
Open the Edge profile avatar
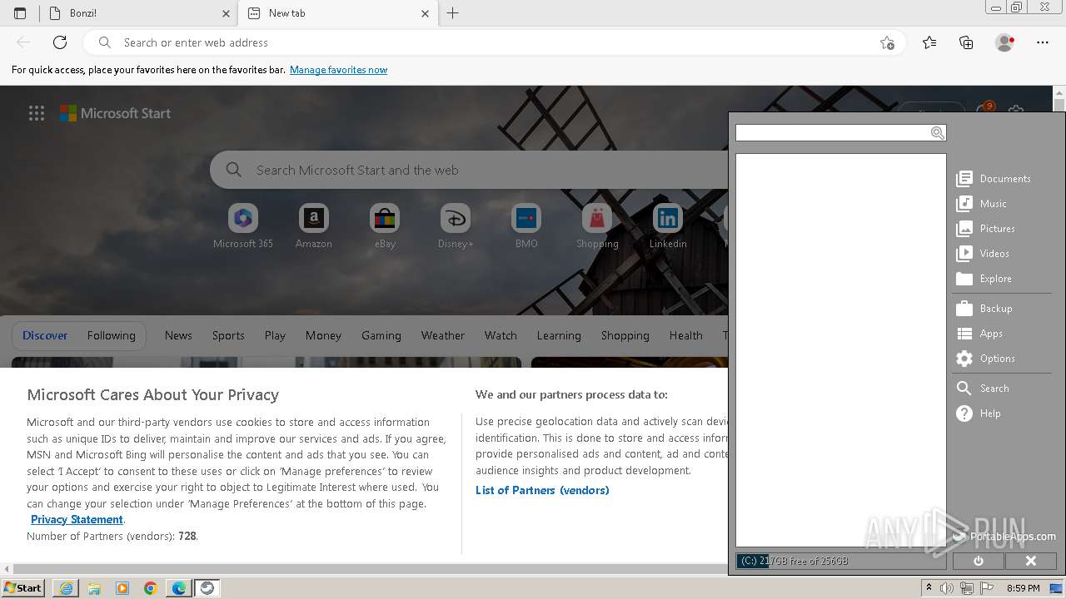1005,42
